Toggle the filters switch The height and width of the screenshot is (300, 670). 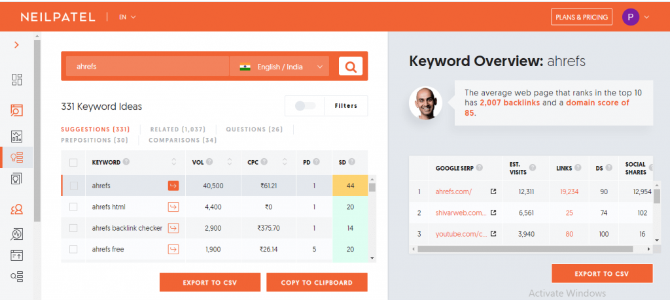coord(305,106)
